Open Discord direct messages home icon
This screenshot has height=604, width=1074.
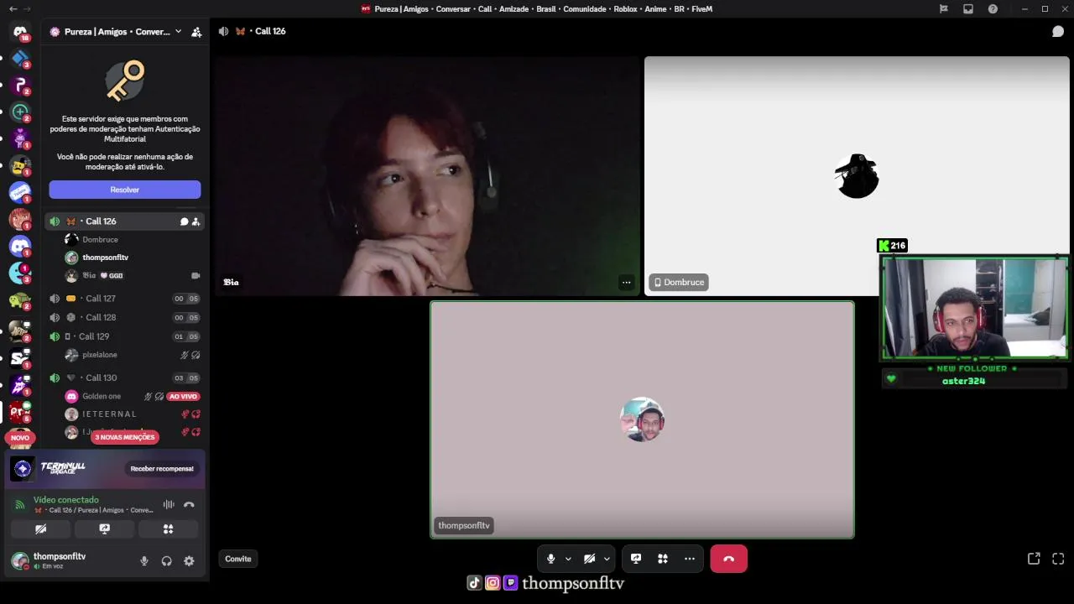pyautogui.click(x=20, y=32)
